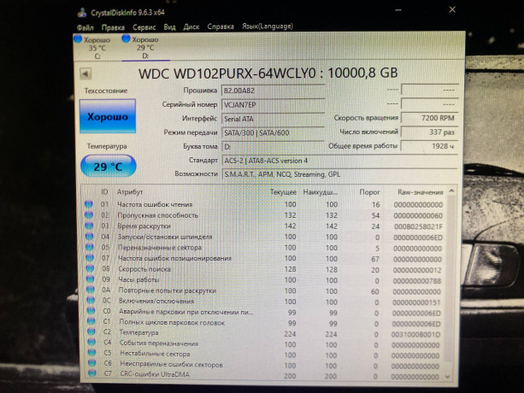Click status icon for attribute 01
Screen dimensions: 524x393
click(x=89, y=204)
